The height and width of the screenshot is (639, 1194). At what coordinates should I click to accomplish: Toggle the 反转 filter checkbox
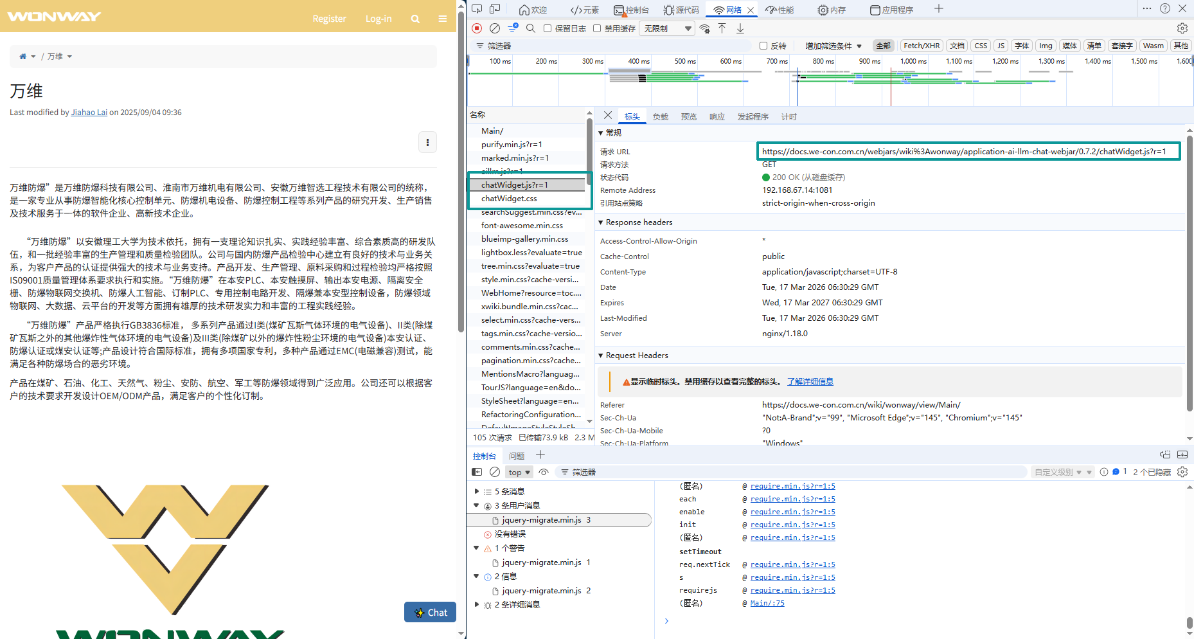(763, 46)
